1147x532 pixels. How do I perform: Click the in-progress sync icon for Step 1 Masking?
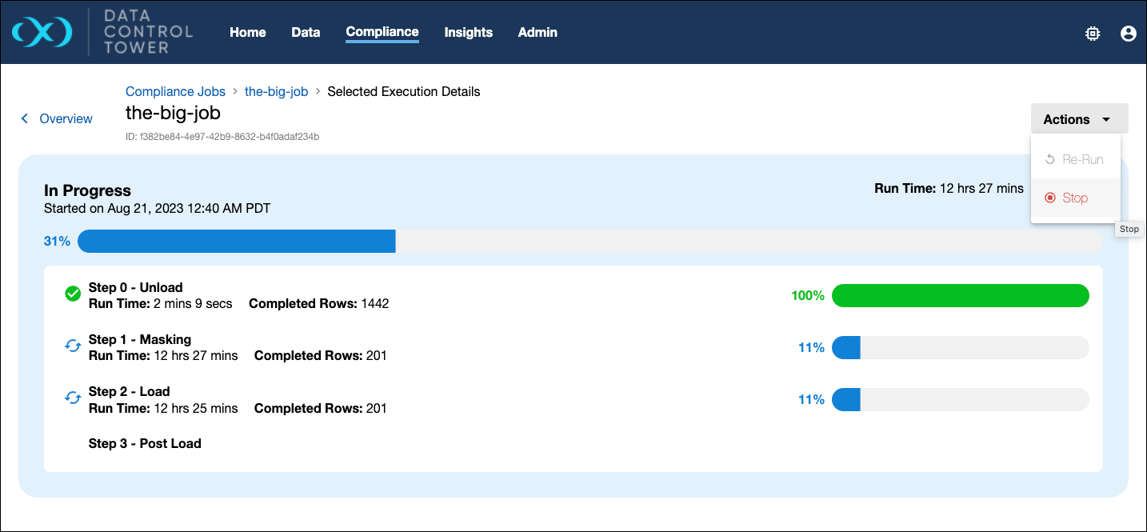click(x=73, y=346)
